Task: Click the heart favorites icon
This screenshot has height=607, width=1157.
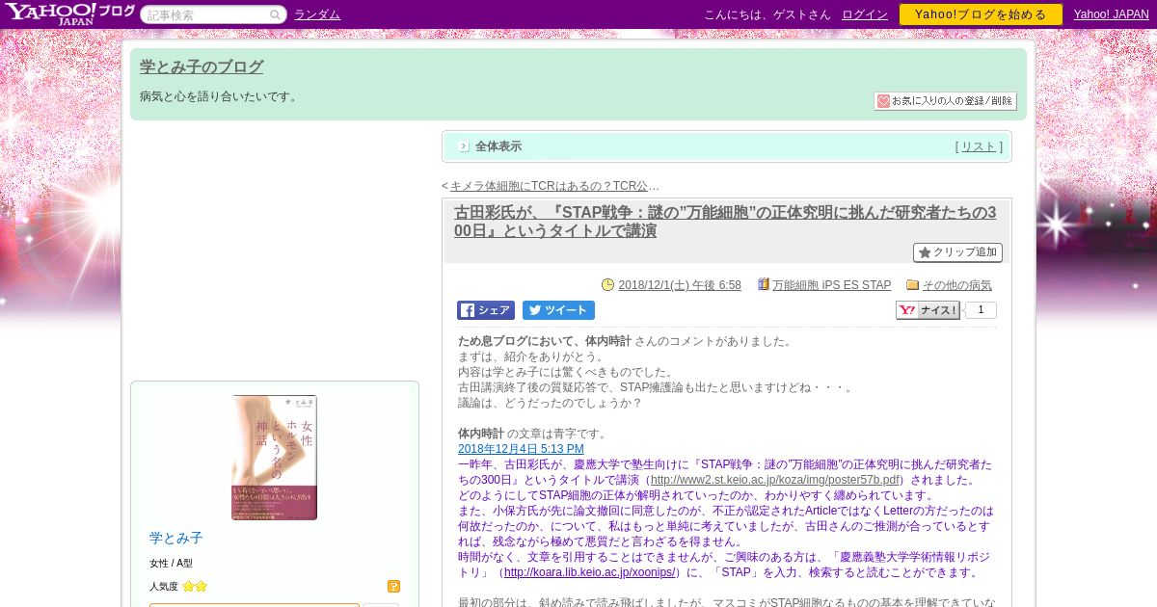Action: [883, 101]
